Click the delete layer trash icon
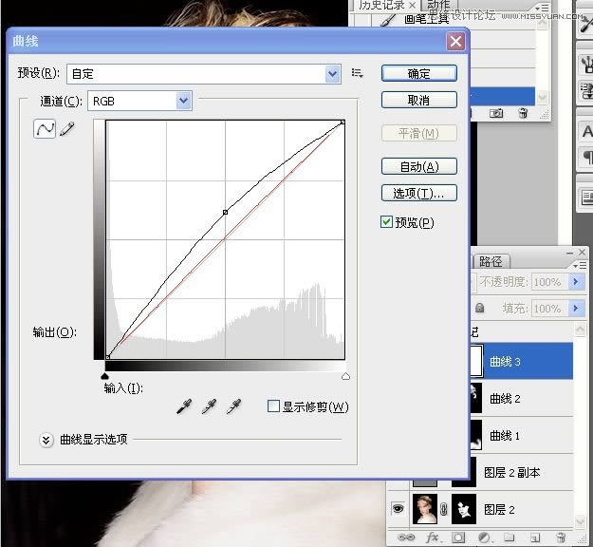The image size is (593, 547). (x=562, y=538)
